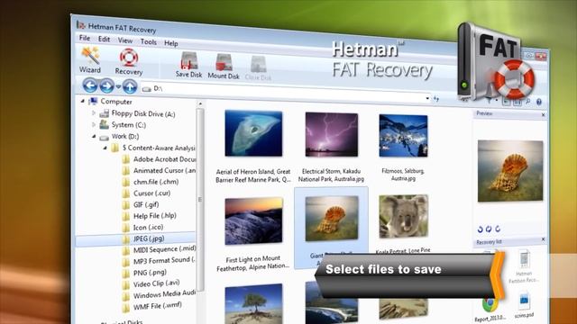Screen dimensions: 577x324
Task: Select Computer in the tree
Action: coord(116,102)
